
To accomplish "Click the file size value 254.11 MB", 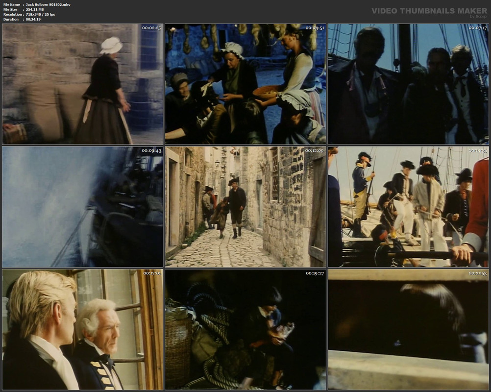I will coord(35,10).
